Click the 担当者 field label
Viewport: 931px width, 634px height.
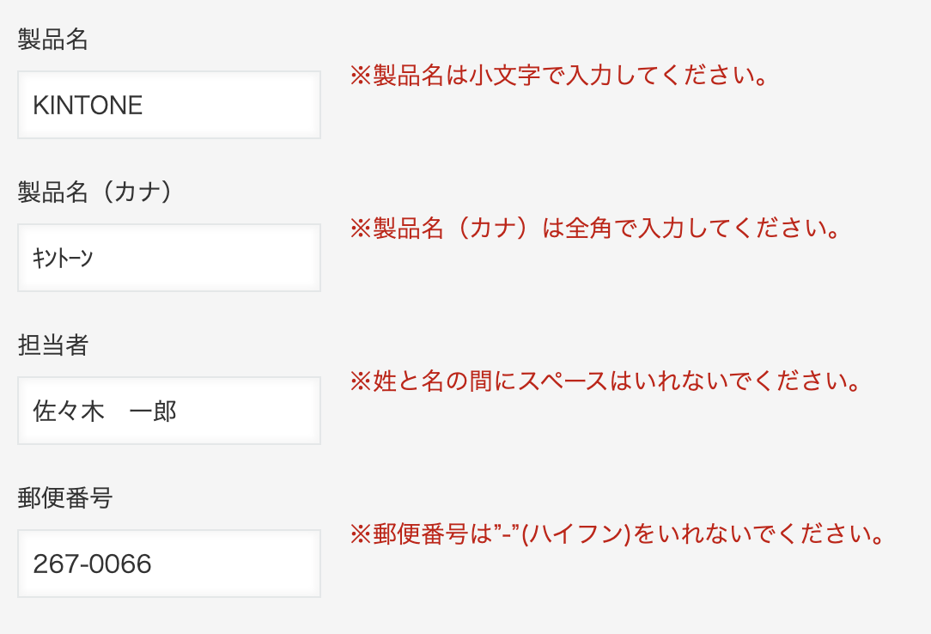pyautogui.click(x=53, y=345)
